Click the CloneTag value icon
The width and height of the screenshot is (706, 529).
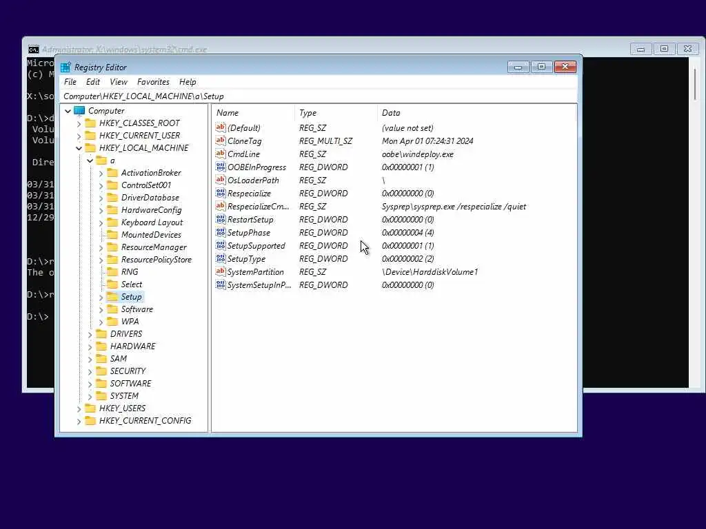pyautogui.click(x=220, y=141)
